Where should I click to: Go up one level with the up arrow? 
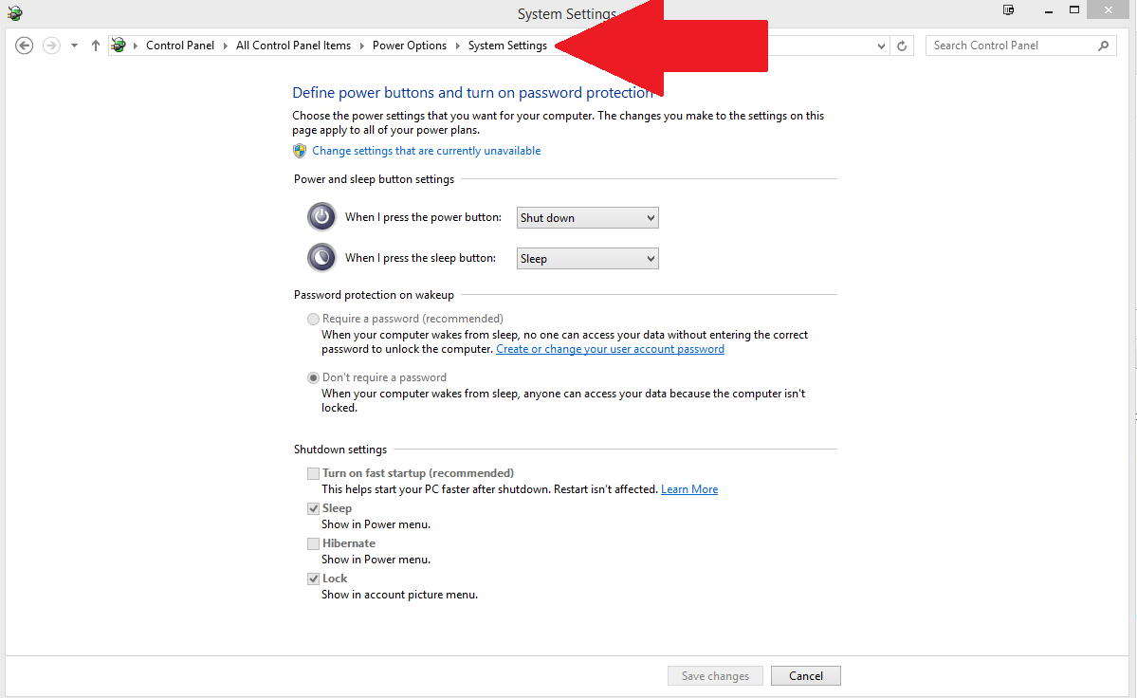pyautogui.click(x=95, y=46)
